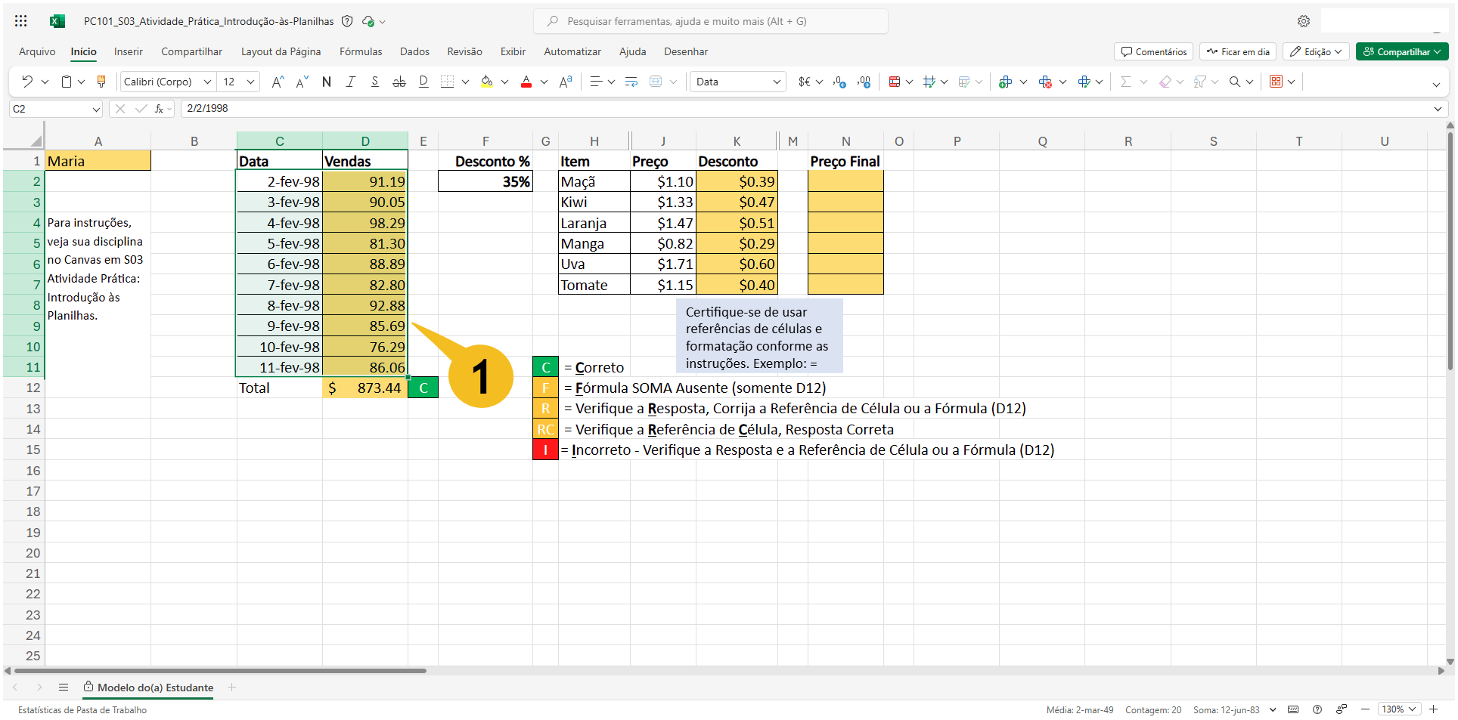Expand the formula bar chevron
This screenshot has height=720, width=1458.
pyautogui.click(x=1438, y=109)
